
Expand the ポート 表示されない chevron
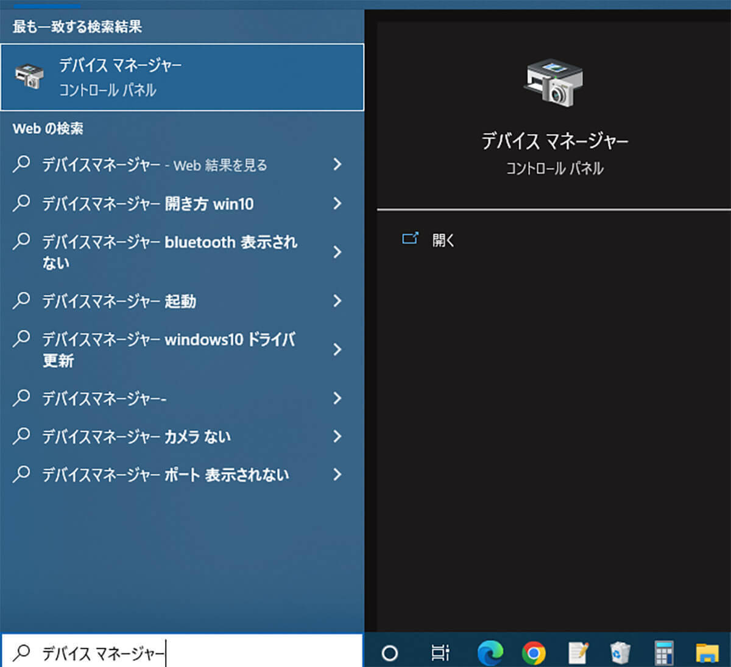[337, 474]
